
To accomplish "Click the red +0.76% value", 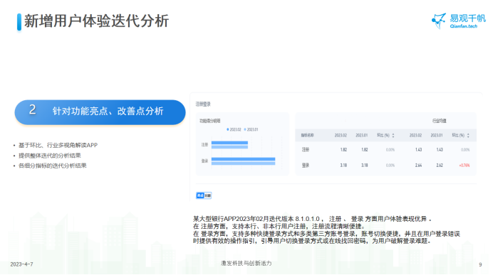I will 465,166.
